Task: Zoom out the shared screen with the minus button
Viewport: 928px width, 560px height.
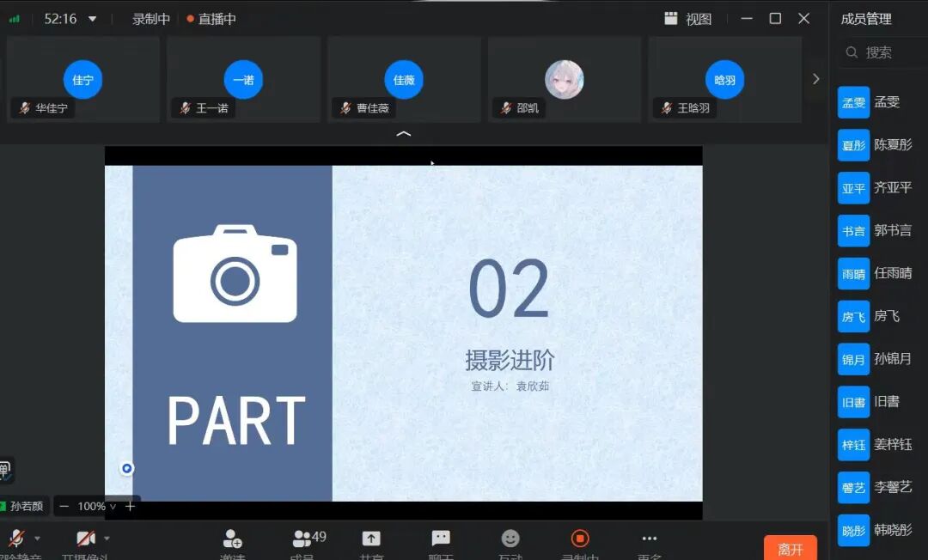Action: point(64,507)
